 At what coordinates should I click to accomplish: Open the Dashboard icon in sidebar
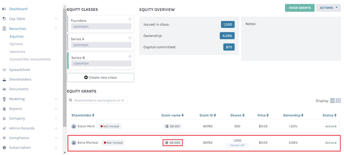pos(4,9)
